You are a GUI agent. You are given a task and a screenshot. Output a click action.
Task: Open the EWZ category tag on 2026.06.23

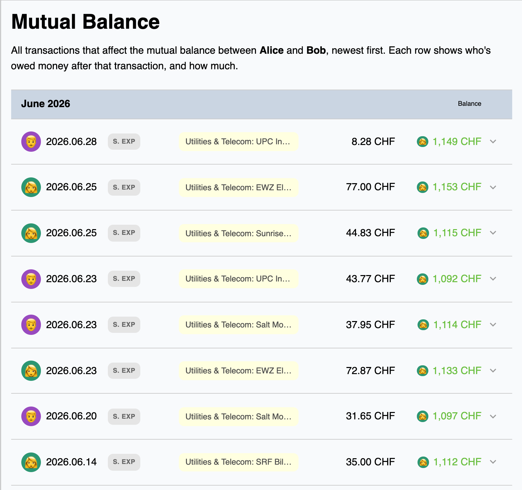[239, 371]
